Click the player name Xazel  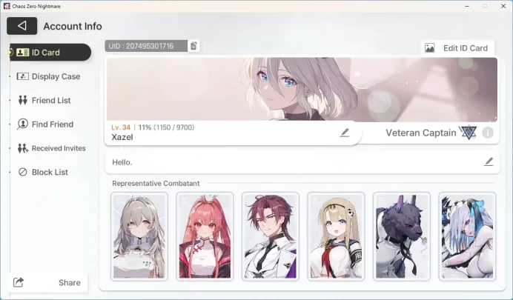(x=122, y=137)
